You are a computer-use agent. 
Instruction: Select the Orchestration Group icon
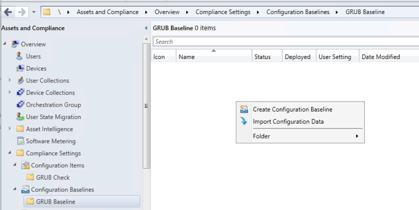[x=20, y=105]
